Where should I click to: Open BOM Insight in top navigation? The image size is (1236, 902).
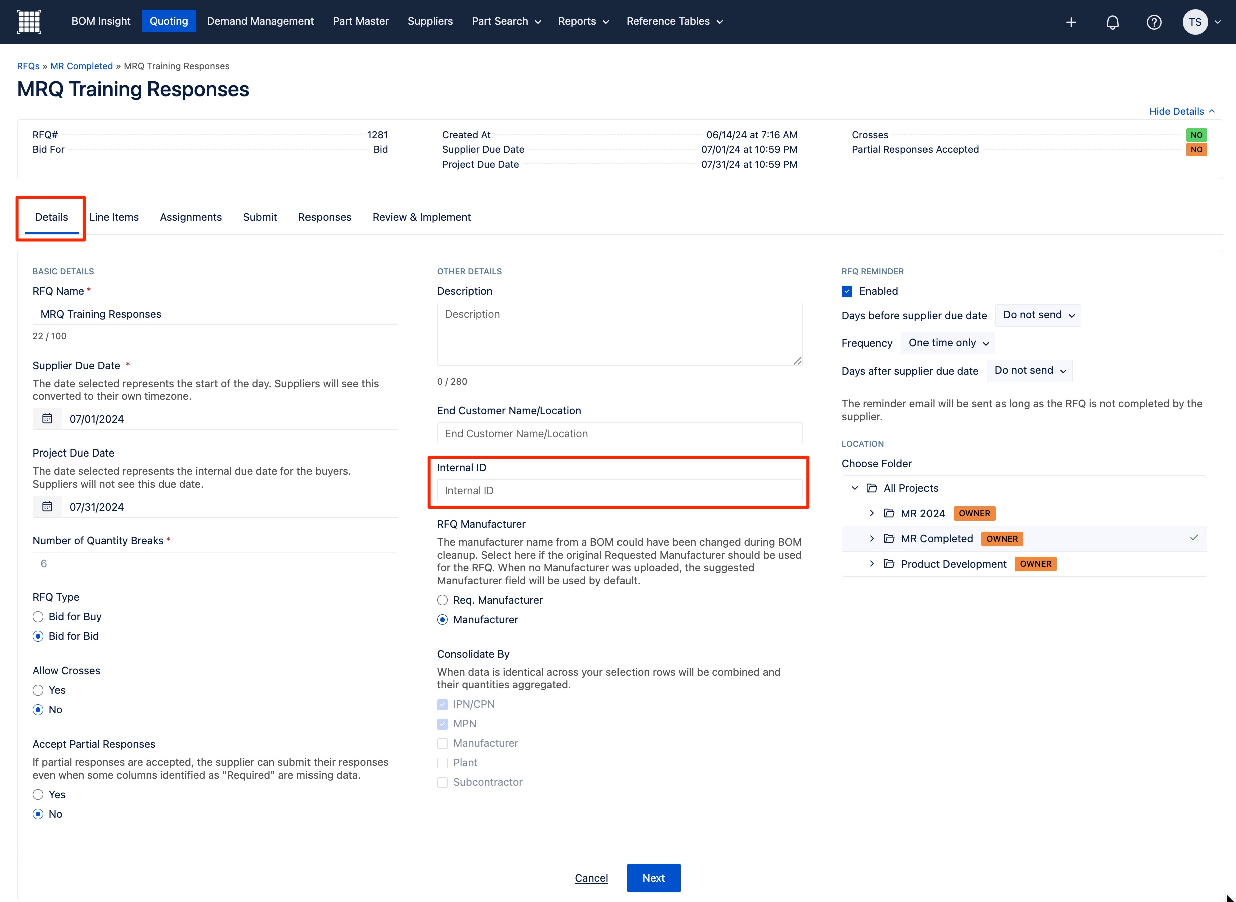tap(101, 21)
